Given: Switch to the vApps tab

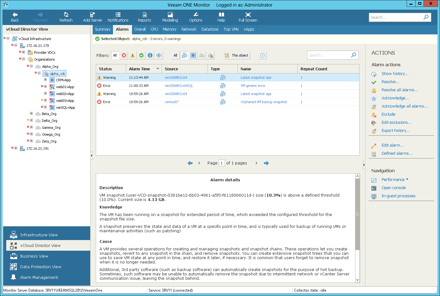Looking at the screenshot, I should click(249, 29).
